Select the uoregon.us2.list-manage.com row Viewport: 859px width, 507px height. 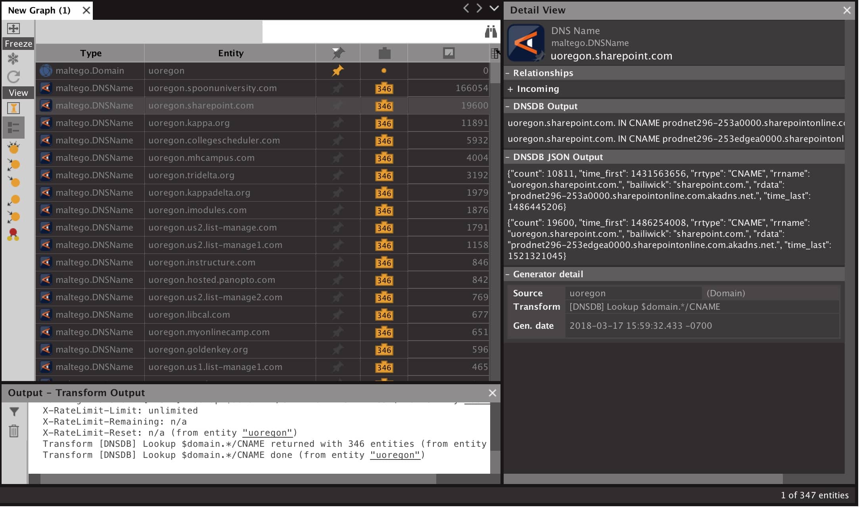click(x=263, y=227)
